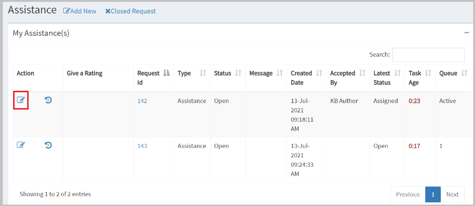
Task: Sort by the Created Date column
Action: pos(307,78)
